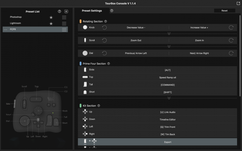This screenshot has width=242, height=151.
Task: Toggle the star on Photoshop preset
Action: (x=51, y=17)
